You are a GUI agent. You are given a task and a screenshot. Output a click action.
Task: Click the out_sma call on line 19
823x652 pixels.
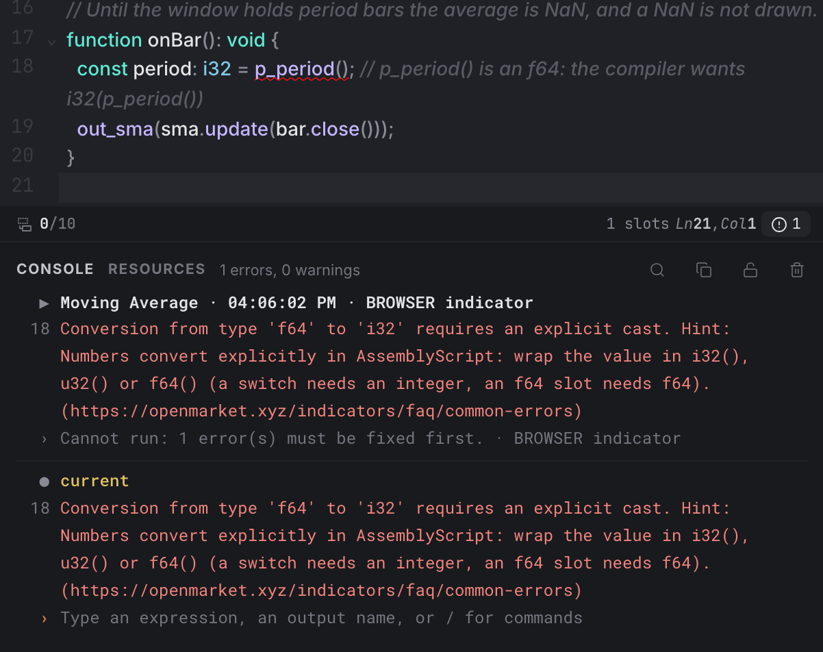pyautogui.click(x=115, y=129)
